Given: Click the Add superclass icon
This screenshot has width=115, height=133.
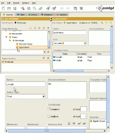Looking at the screenshot, I should 44,58.
